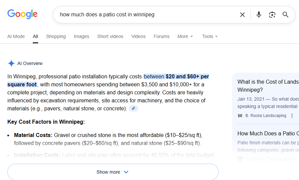Viewport: 299px width, 180px height.
Task: Expand AI Overview with Show more
Action: click(x=113, y=172)
